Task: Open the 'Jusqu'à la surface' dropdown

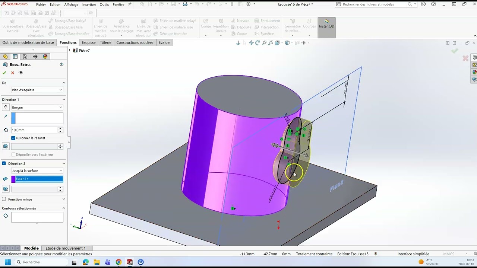Action: pyautogui.click(x=37, y=171)
